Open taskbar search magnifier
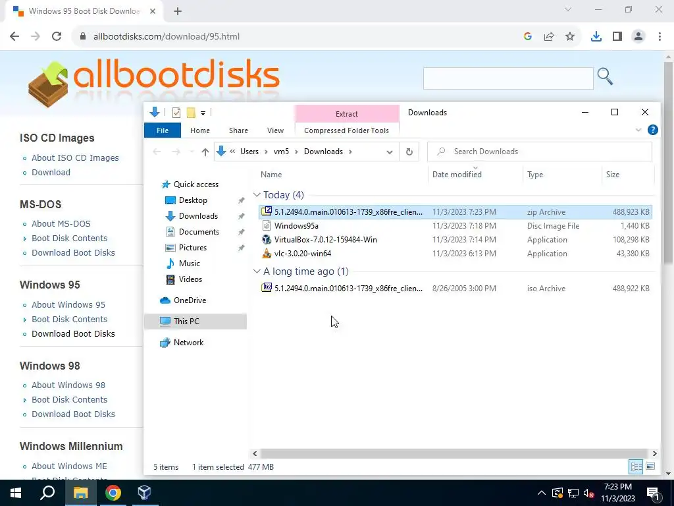The width and height of the screenshot is (674, 506). click(x=47, y=493)
